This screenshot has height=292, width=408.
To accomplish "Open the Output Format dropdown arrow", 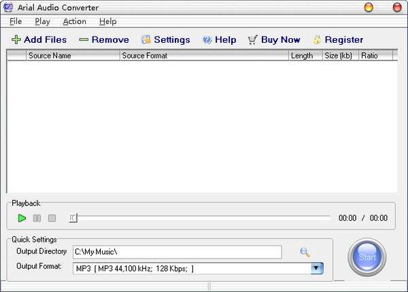I will click(x=317, y=268).
